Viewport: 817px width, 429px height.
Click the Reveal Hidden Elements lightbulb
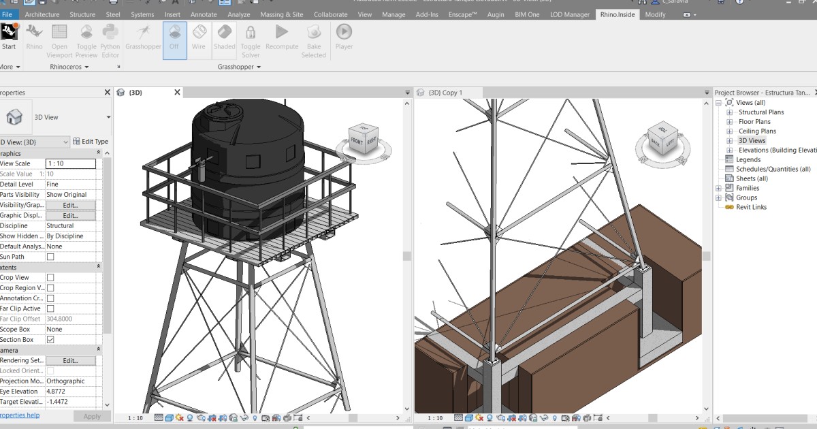255,417
